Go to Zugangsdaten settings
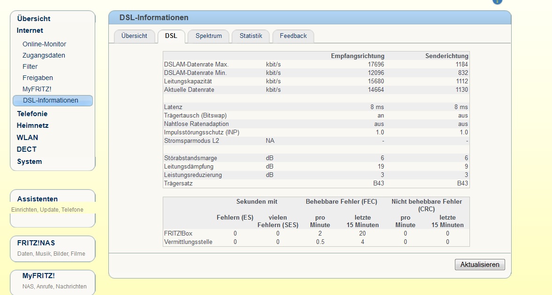 [x=44, y=55]
